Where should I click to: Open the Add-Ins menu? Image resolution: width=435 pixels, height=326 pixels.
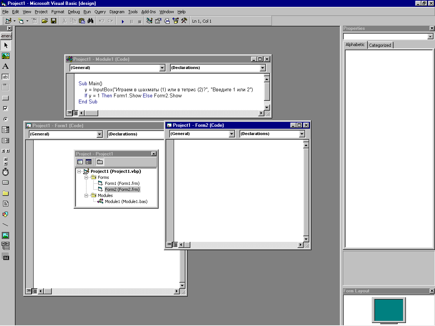(148, 12)
